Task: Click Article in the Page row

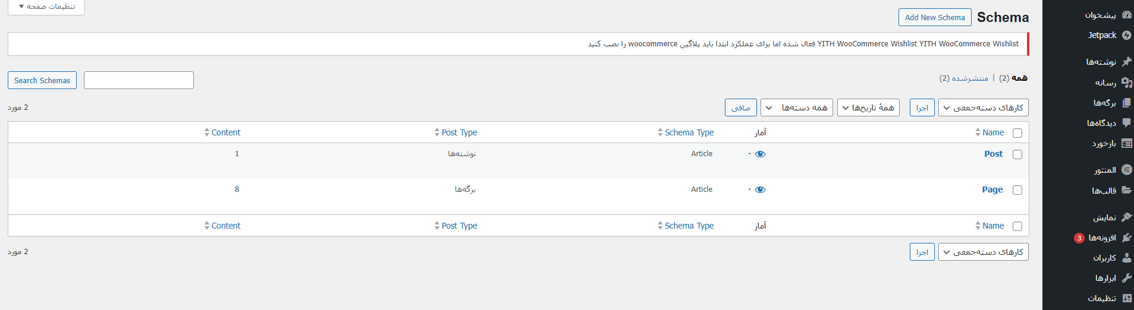Action: (x=702, y=189)
